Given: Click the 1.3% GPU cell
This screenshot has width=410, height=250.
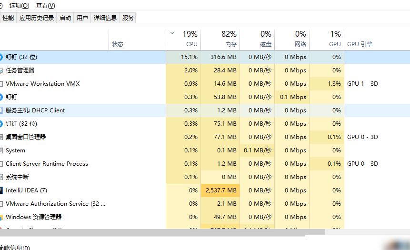Looking at the screenshot, I should [327, 84].
